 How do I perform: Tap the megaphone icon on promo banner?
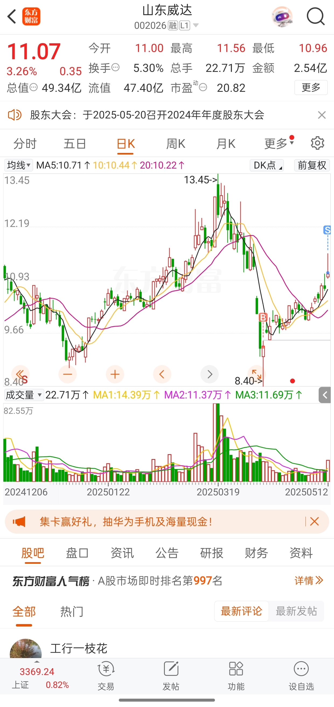pos(19,521)
